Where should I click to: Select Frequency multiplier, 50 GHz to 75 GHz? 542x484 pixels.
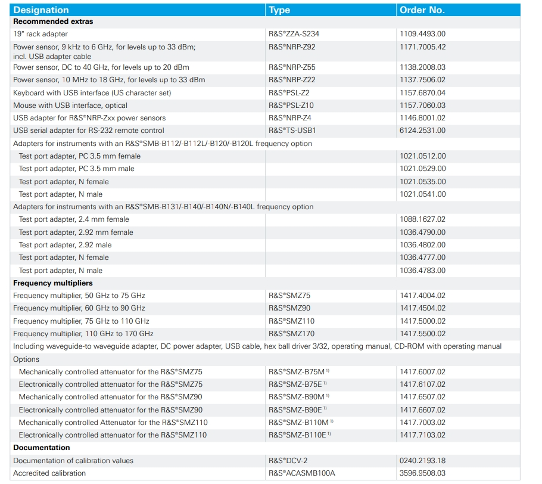(79, 296)
